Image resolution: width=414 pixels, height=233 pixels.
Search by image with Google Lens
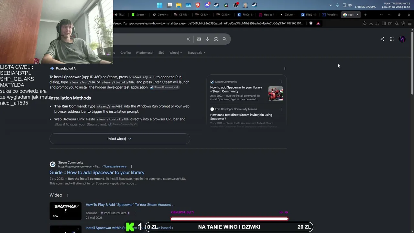click(x=216, y=39)
